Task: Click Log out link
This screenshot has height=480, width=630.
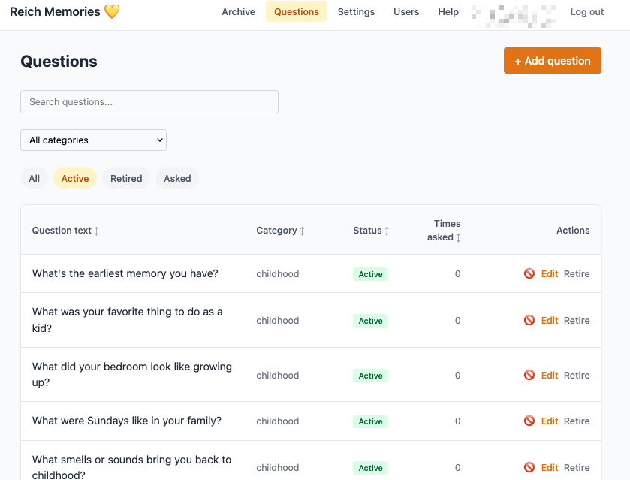Action: [x=587, y=12]
